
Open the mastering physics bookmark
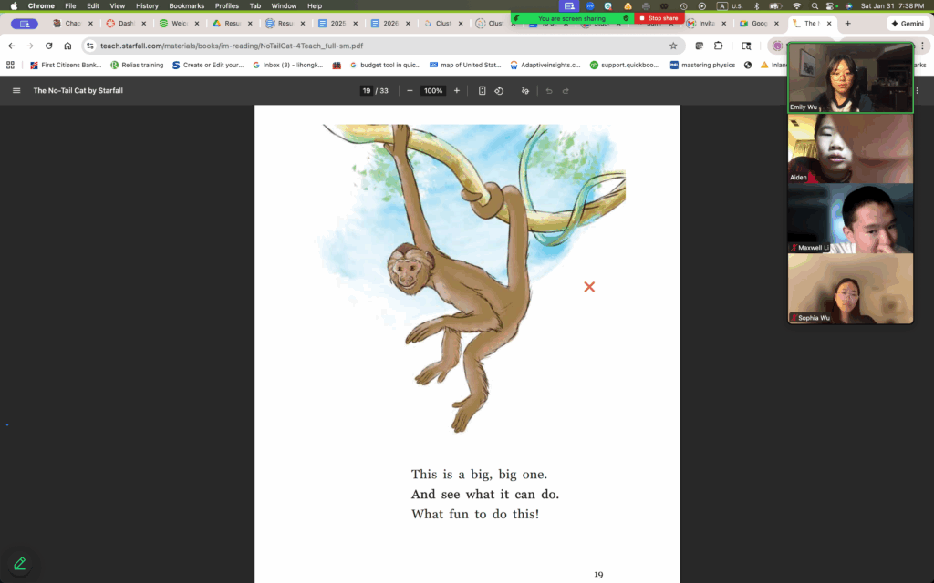tap(703, 65)
